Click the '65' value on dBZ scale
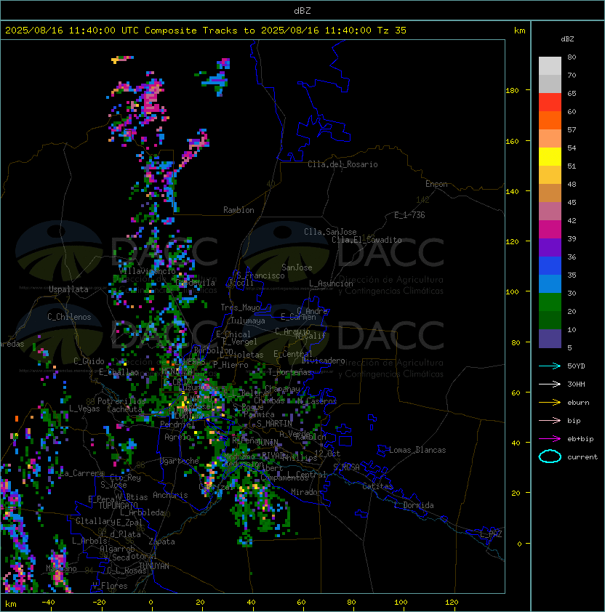Image resolution: width=605 pixels, height=612 pixels. (572, 93)
